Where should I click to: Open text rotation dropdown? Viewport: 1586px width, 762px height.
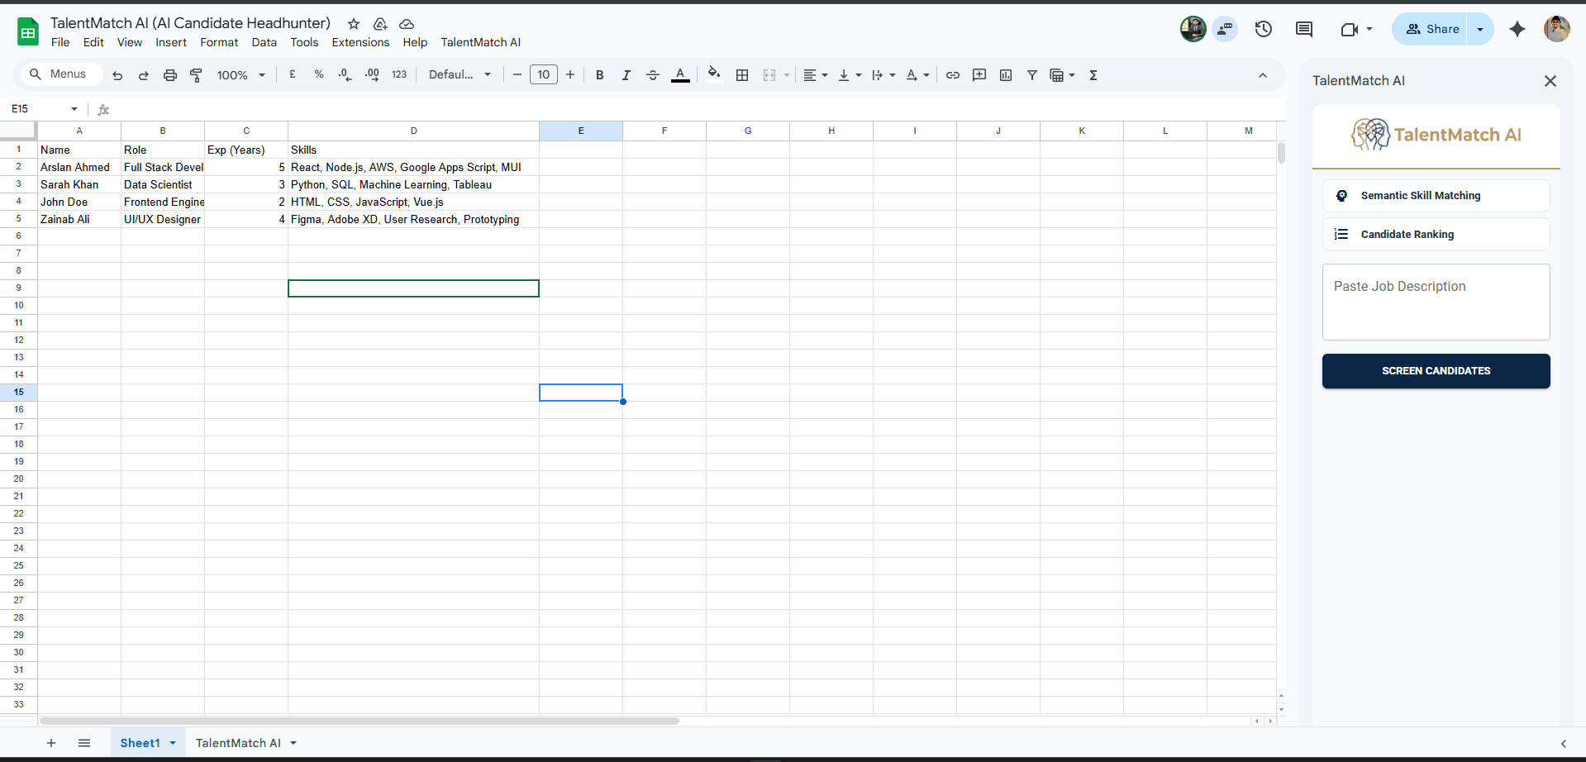pos(917,75)
